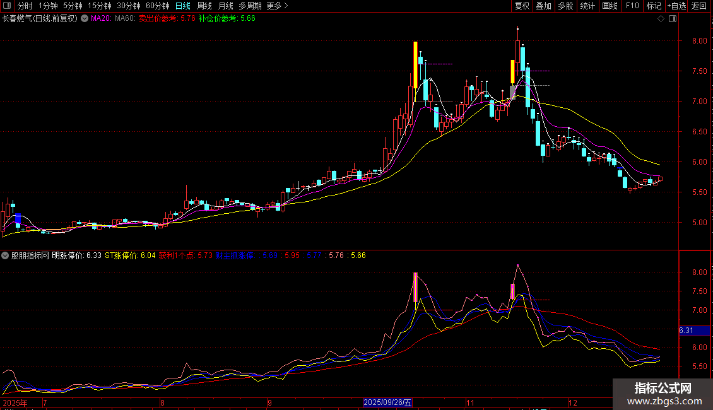The height and width of the screenshot is (410, 713).
Task: Click the 叠加 overlay button
Action: (543, 6)
